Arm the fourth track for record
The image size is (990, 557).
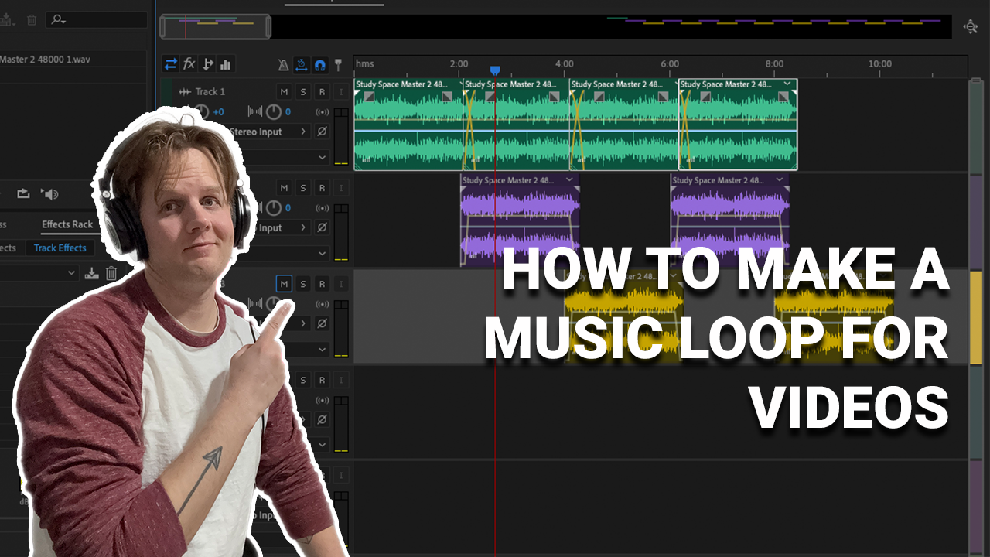[x=322, y=380]
